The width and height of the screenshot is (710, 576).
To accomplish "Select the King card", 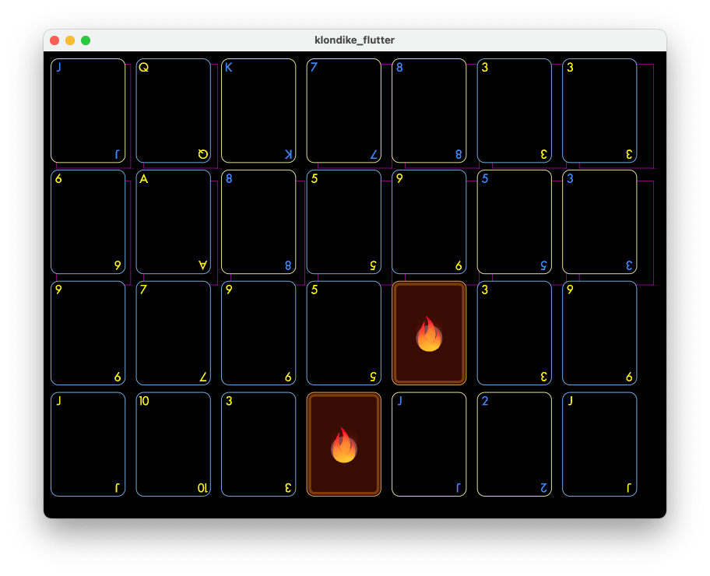I will point(258,111).
